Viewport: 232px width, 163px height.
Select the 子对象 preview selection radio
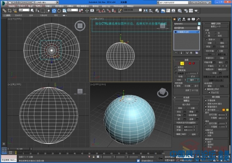pos(183,86)
